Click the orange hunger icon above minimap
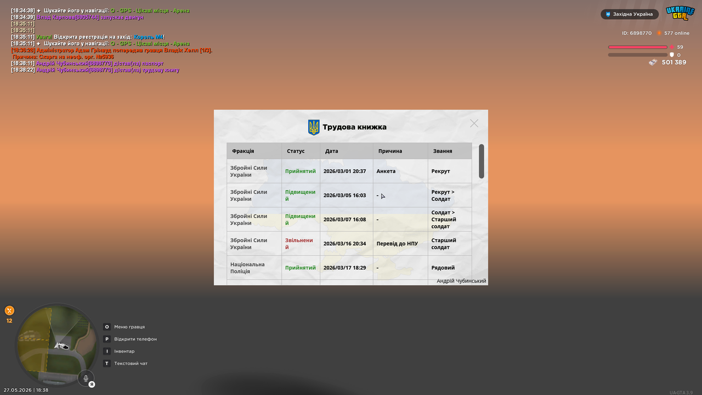Screen dimensions: 702x395 9,311
